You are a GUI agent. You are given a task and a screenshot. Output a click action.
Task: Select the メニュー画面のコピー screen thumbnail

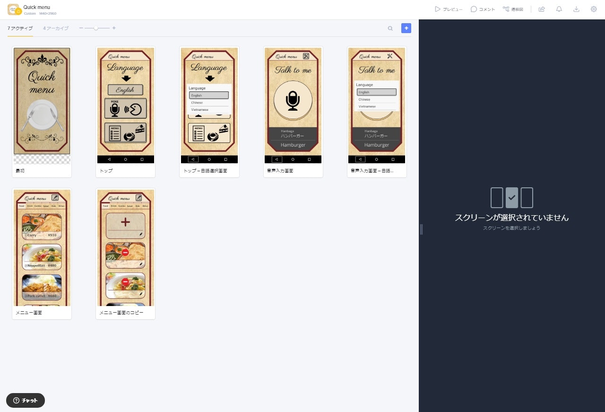pyautogui.click(x=126, y=248)
